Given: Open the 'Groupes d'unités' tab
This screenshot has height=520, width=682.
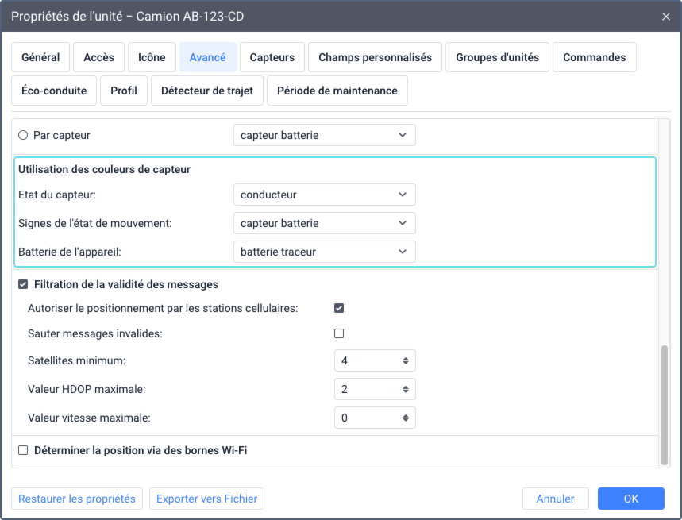Looking at the screenshot, I should click(x=497, y=57).
